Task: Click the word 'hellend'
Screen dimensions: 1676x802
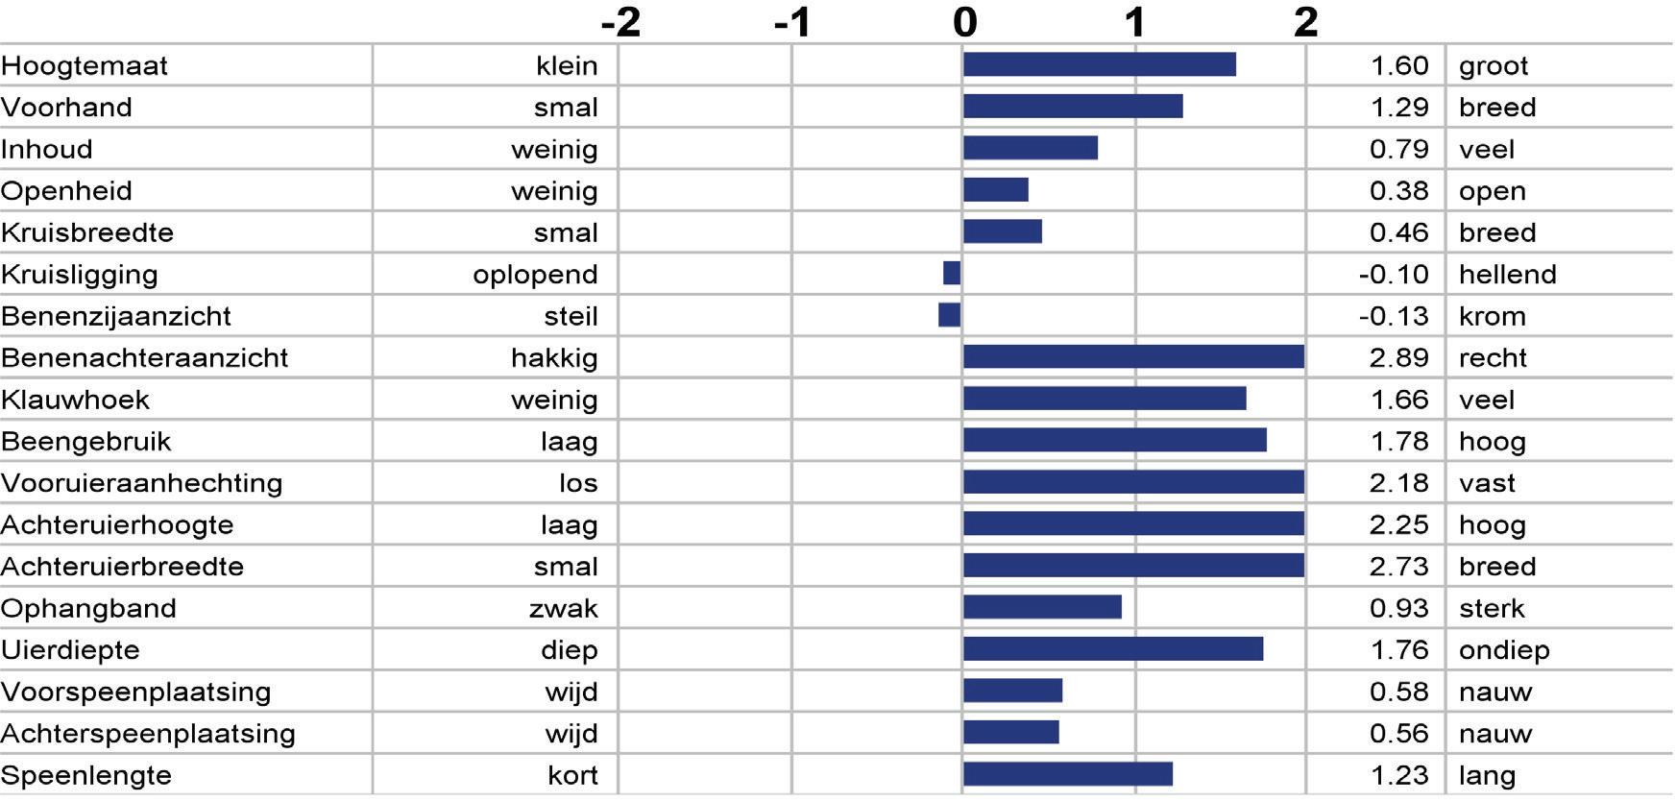Action: click(1507, 275)
